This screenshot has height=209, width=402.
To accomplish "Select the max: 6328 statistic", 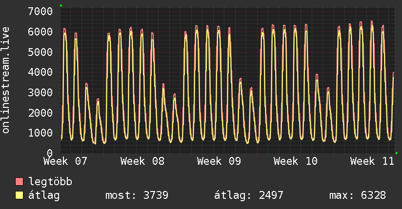I will (x=358, y=195).
